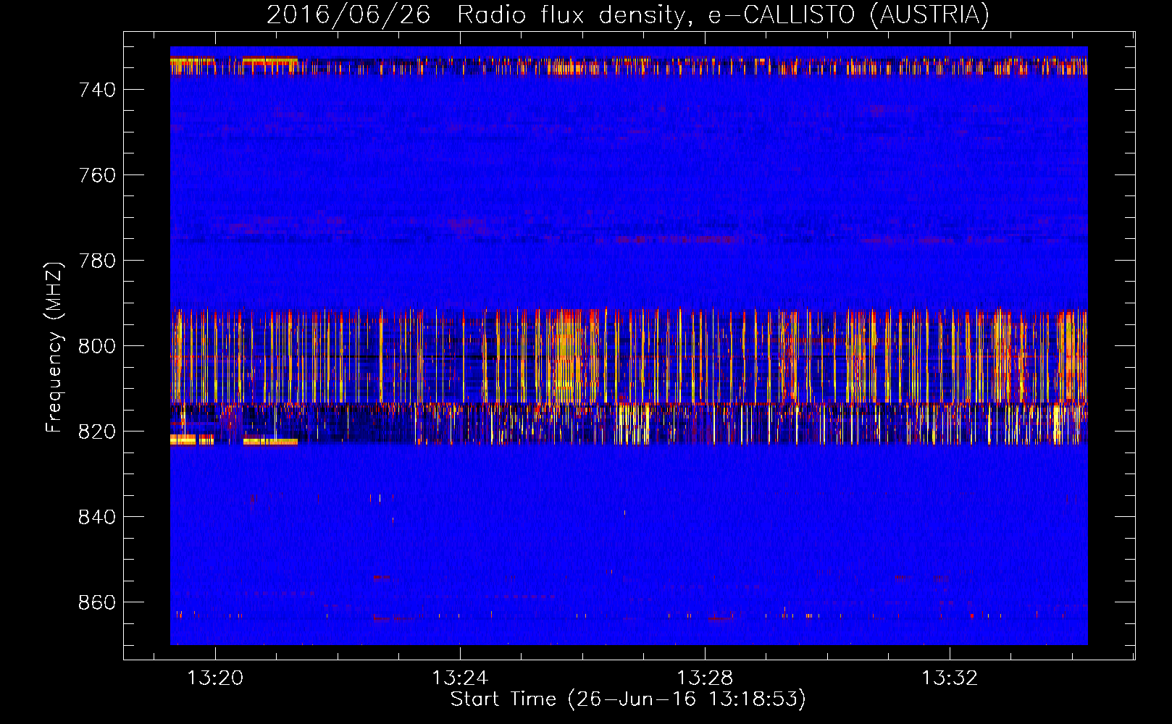Click the 820 frequency tick label
The width and height of the screenshot is (1172, 724).
click(x=97, y=432)
